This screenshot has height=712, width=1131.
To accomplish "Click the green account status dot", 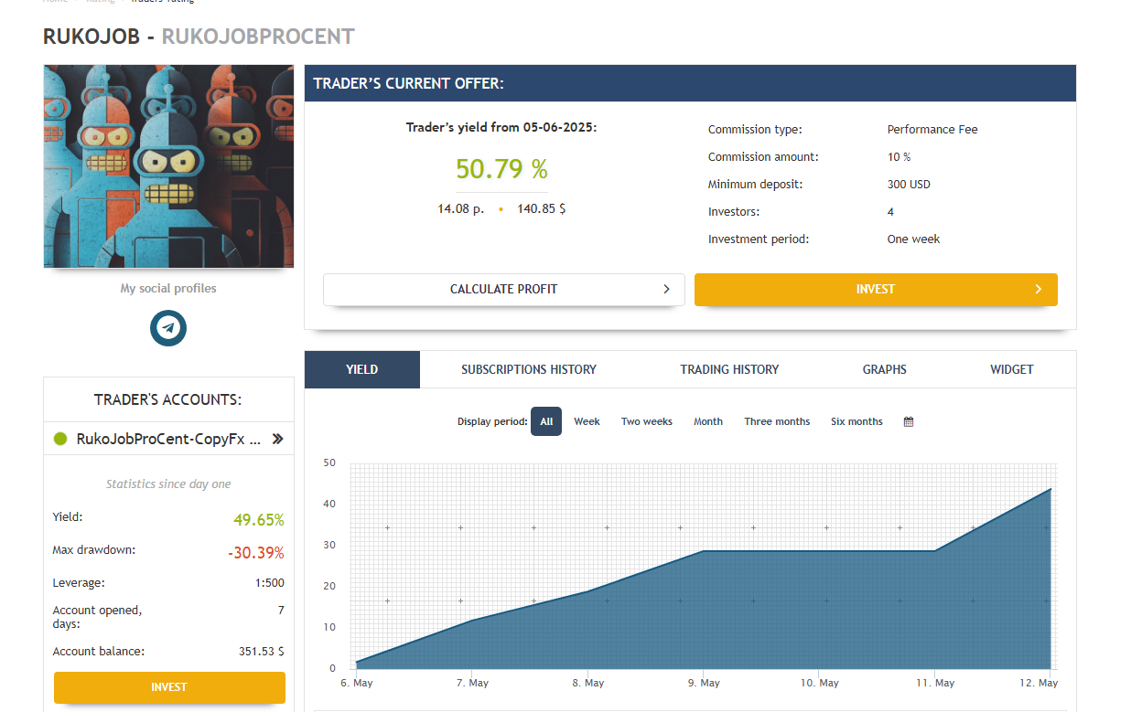I will coord(61,439).
